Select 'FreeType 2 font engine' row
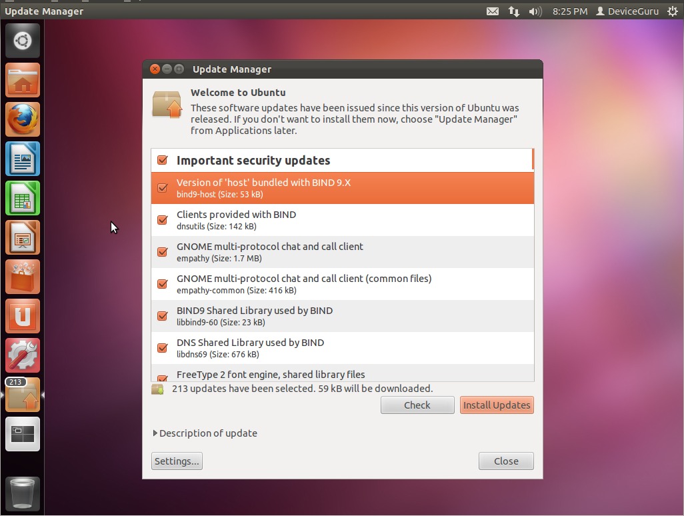Screen dimensions: 684x516 point(343,373)
